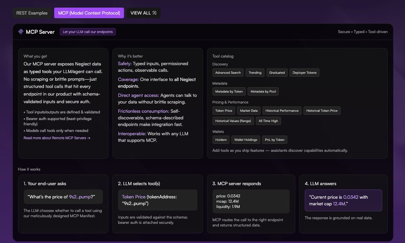Click the 'What you get' label

[x=35, y=56]
